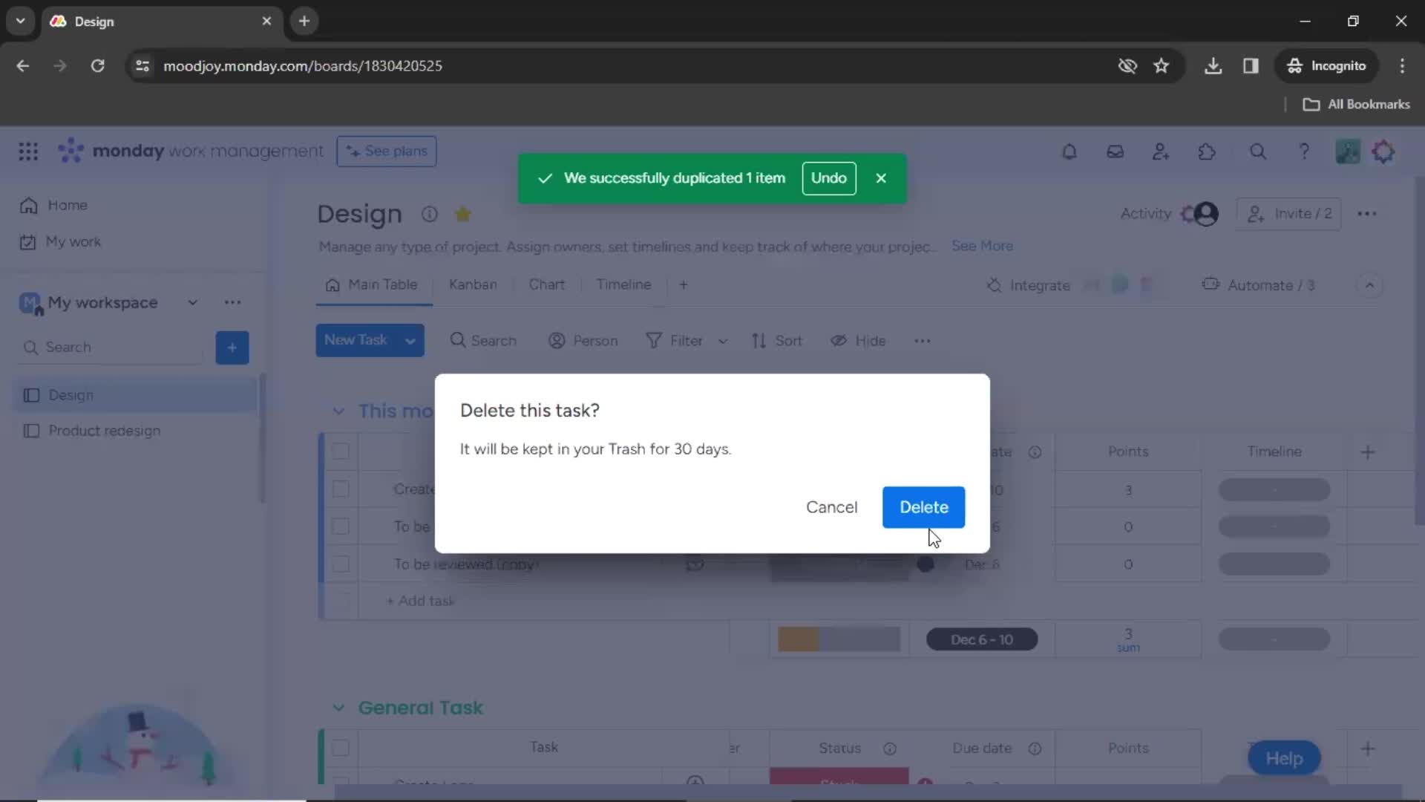Click the orange status color swatch
1425x802 pixels.
coord(799,639)
